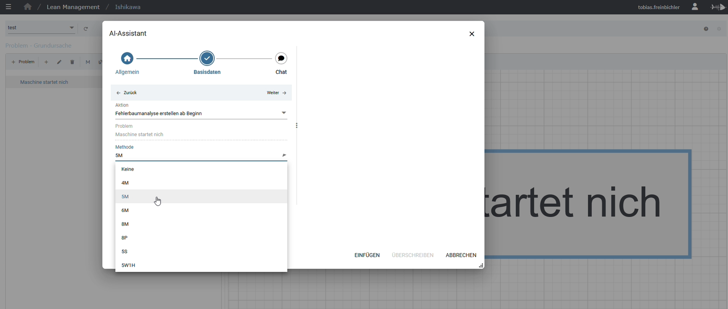This screenshot has width=728, height=309.
Task: Click the home icon in breadcrumb
Action: pos(27,7)
